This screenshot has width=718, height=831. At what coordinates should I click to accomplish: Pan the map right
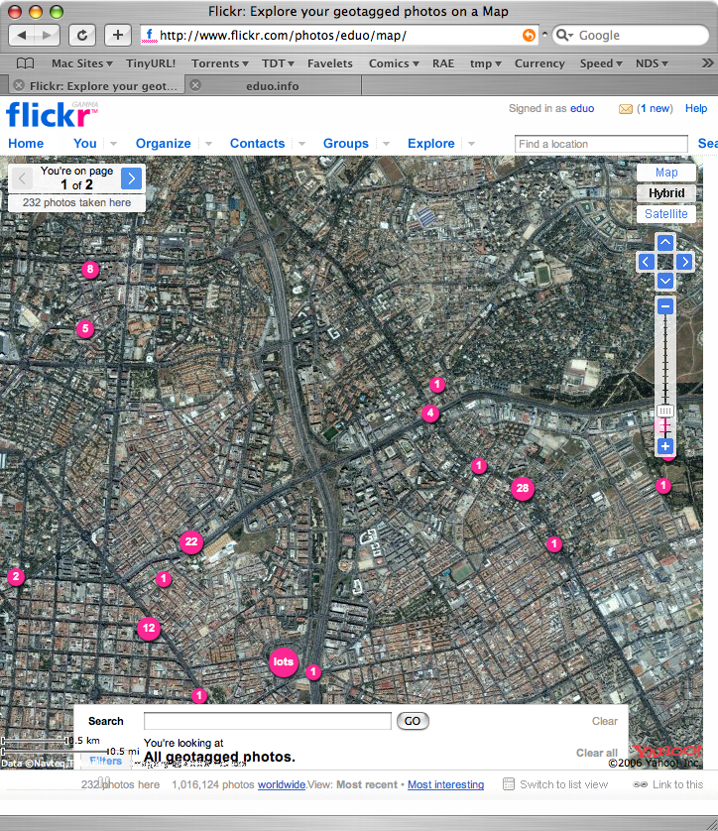click(x=684, y=262)
